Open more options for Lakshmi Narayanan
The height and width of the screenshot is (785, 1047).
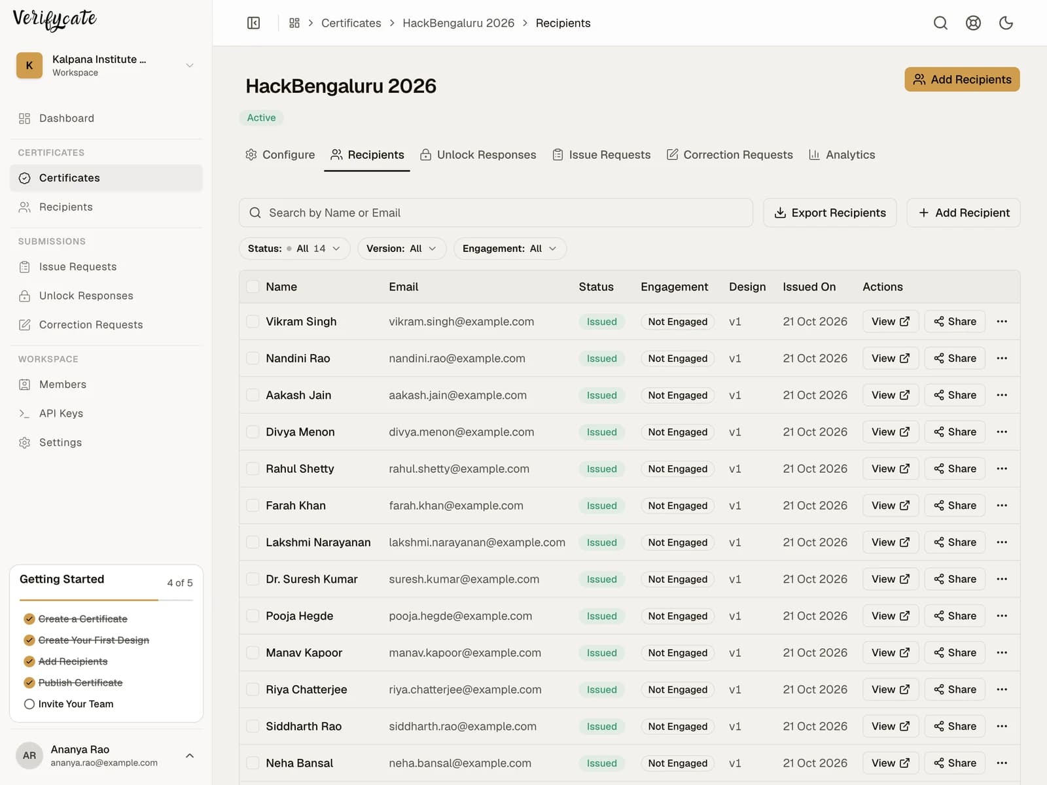[1002, 542]
